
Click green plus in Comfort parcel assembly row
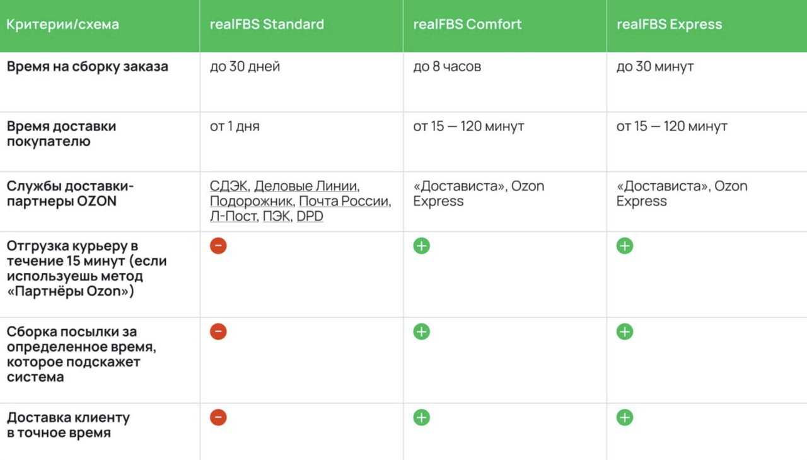(x=421, y=331)
